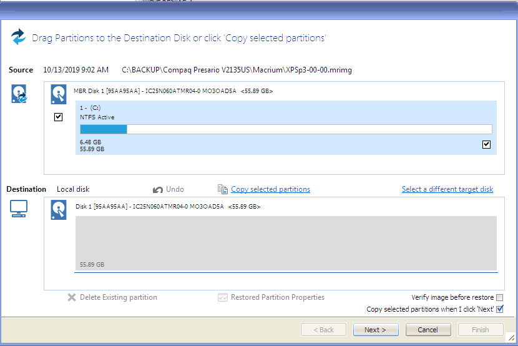Click the backup date 10/13/2019 9:02 AM
The image size is (518, 346).
[76, 70]
